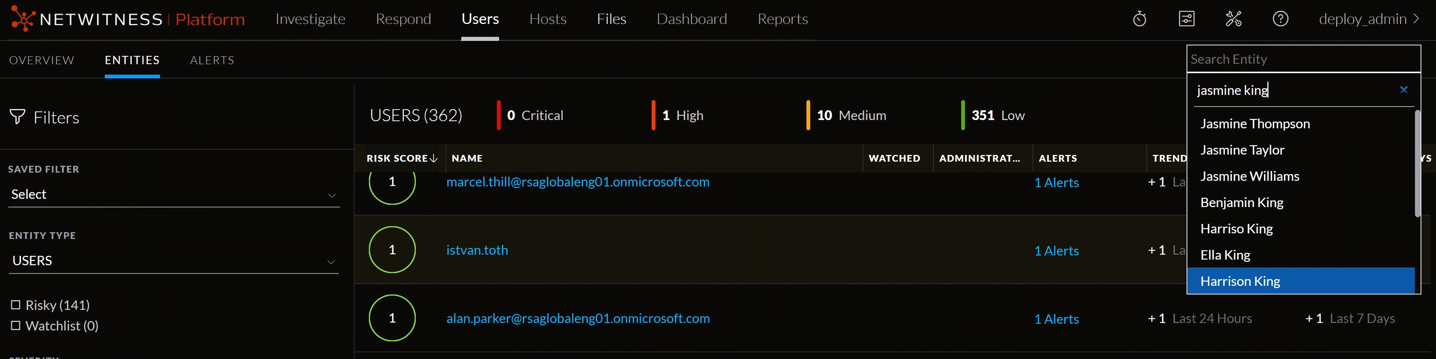Select Harrison King from search suggestions

[1240, 281]
